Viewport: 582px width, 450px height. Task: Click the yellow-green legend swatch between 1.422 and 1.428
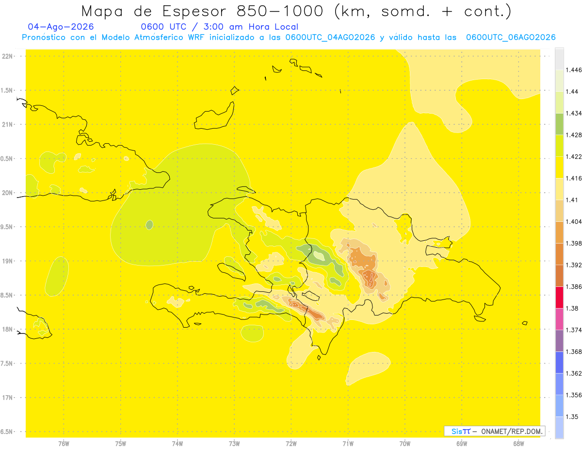(x=559, y=146)
